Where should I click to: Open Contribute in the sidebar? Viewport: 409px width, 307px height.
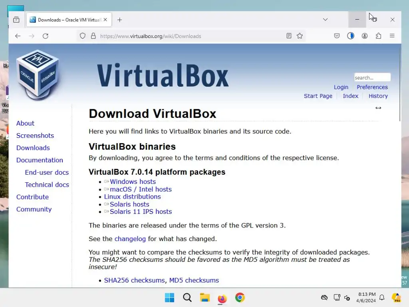(32, 197)
